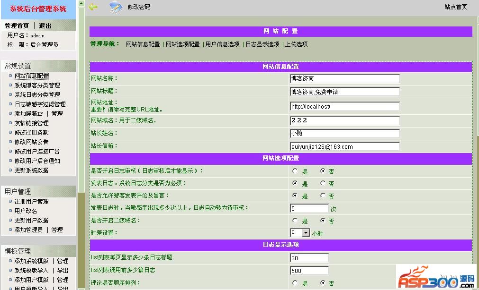Open 网站选项配置 in the navigation bar
Screen dimensions: 479x290
pos(182,44)
